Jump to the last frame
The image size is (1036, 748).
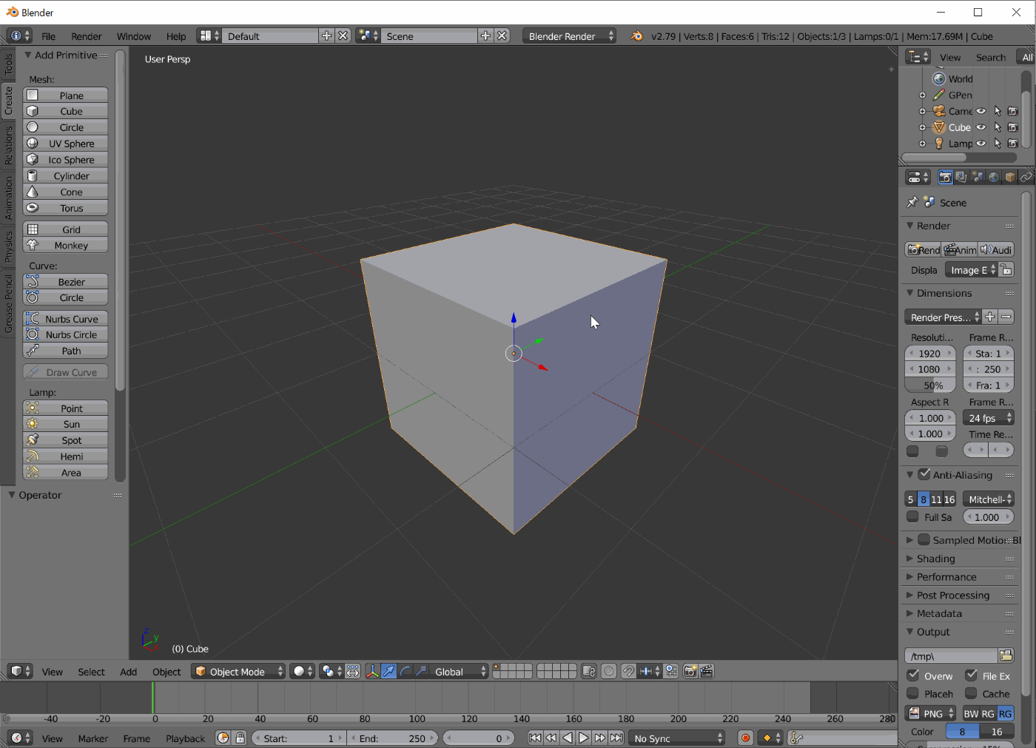click(616, 738)
